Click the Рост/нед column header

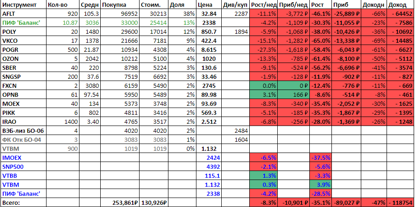[264, 5]
